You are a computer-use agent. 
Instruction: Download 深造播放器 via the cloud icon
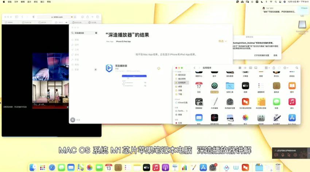click(x=159, y=68)
